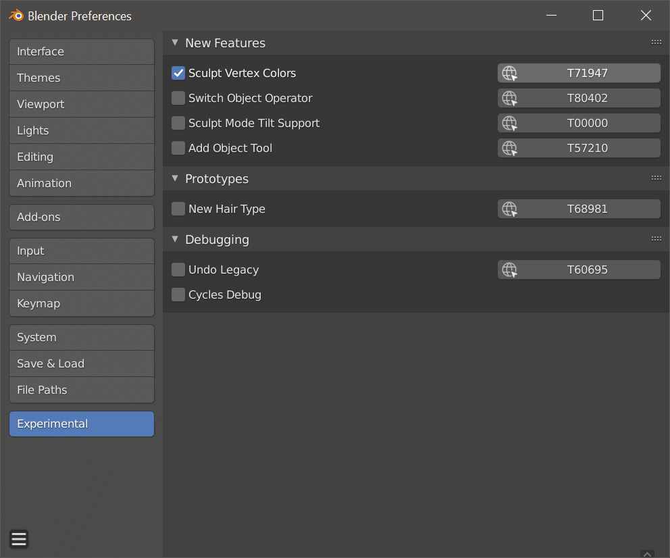This screenshot has height=558, width=670.
Task: Click the Prototypes panel drag grip
Action: click(656, 178)
